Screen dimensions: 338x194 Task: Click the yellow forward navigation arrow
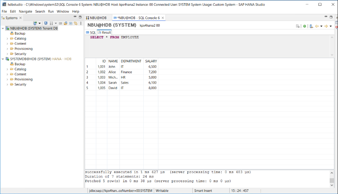click(x=326, y=26)
